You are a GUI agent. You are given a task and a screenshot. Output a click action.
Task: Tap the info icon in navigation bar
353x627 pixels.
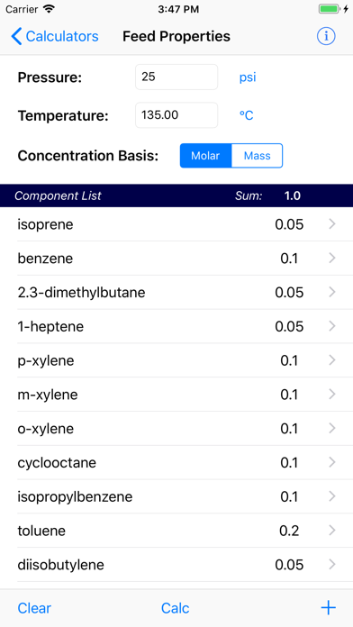coord(326,36)
